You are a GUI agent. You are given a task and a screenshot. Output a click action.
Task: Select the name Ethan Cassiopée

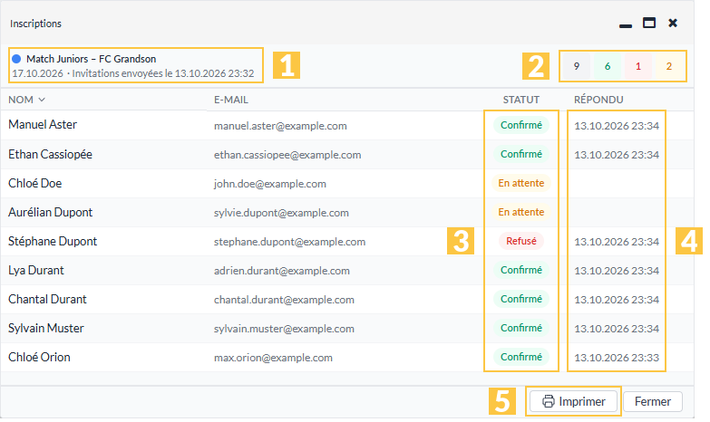point(50,154)
